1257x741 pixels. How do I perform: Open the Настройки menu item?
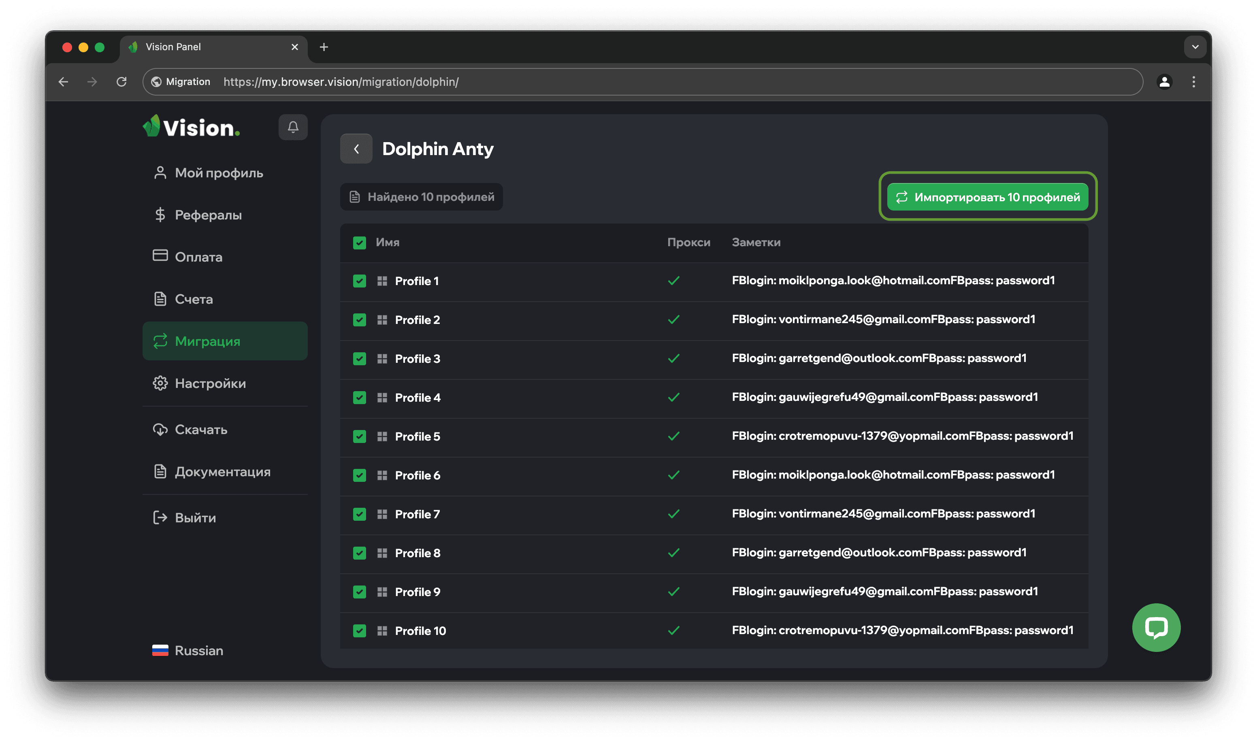pos(210,383)
